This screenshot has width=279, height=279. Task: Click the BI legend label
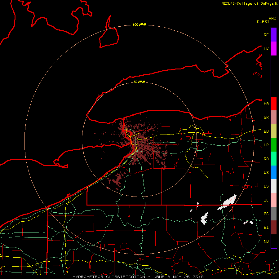[x=266, y=228]
